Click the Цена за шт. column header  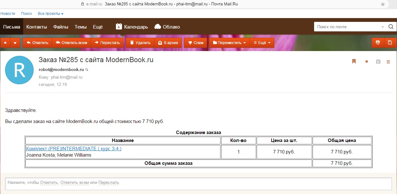coord(284,140)
